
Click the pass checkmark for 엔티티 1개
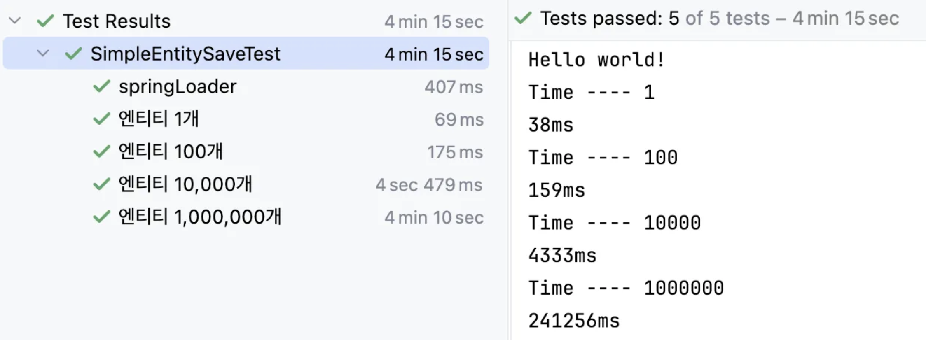click(101, 119)
